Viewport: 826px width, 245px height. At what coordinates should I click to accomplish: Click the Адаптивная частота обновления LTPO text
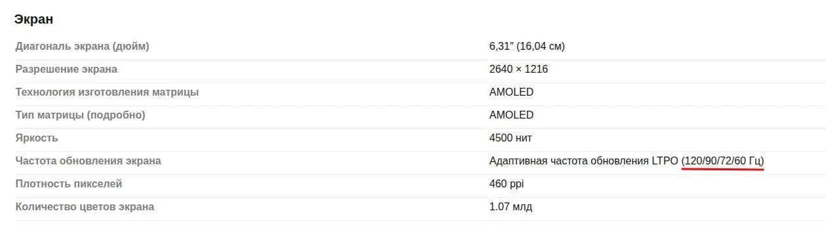[583, 160]
